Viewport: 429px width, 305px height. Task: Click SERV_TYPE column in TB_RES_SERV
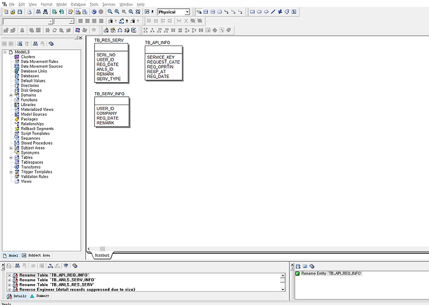[x=108, y=79]
